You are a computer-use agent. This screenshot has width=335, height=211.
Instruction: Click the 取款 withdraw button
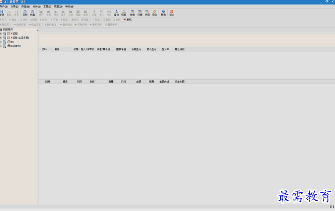point(64,20)
